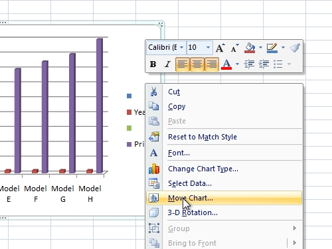332x249 pixels.
Task: Choose Select Data... menu entry
Action: pos(224,183)
